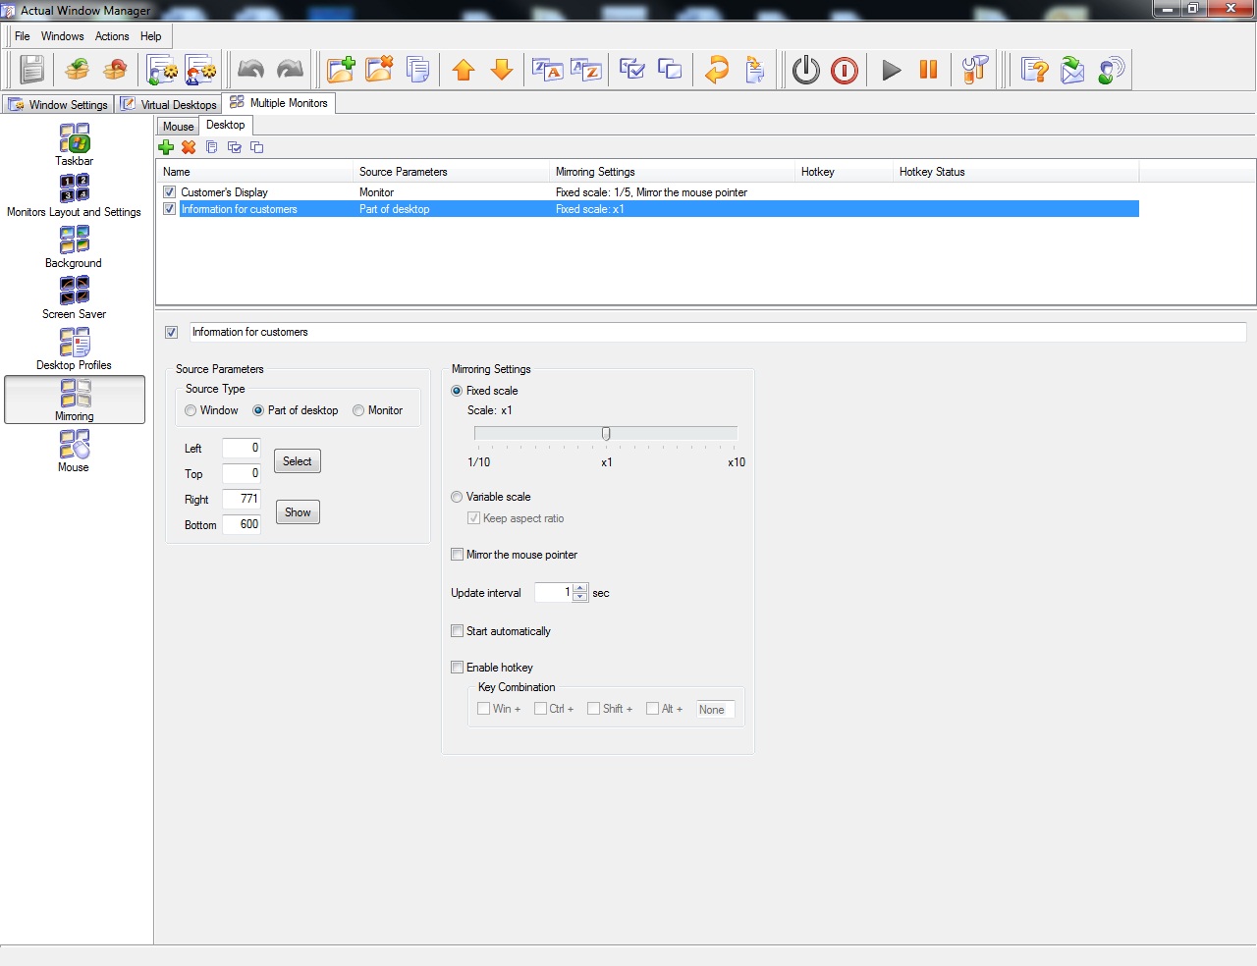Click the black power button icon
The width and height of the screenshot is (1257, 966).
806,70
